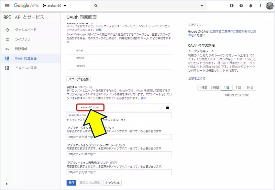Click the ダッシュボード sidebar icon

point(7,30)
